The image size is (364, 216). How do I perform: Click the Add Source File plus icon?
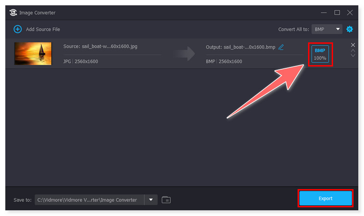coord(18,29)
